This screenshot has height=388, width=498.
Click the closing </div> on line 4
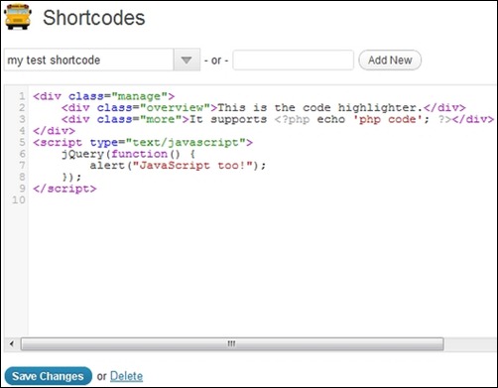tap(55, 131)
